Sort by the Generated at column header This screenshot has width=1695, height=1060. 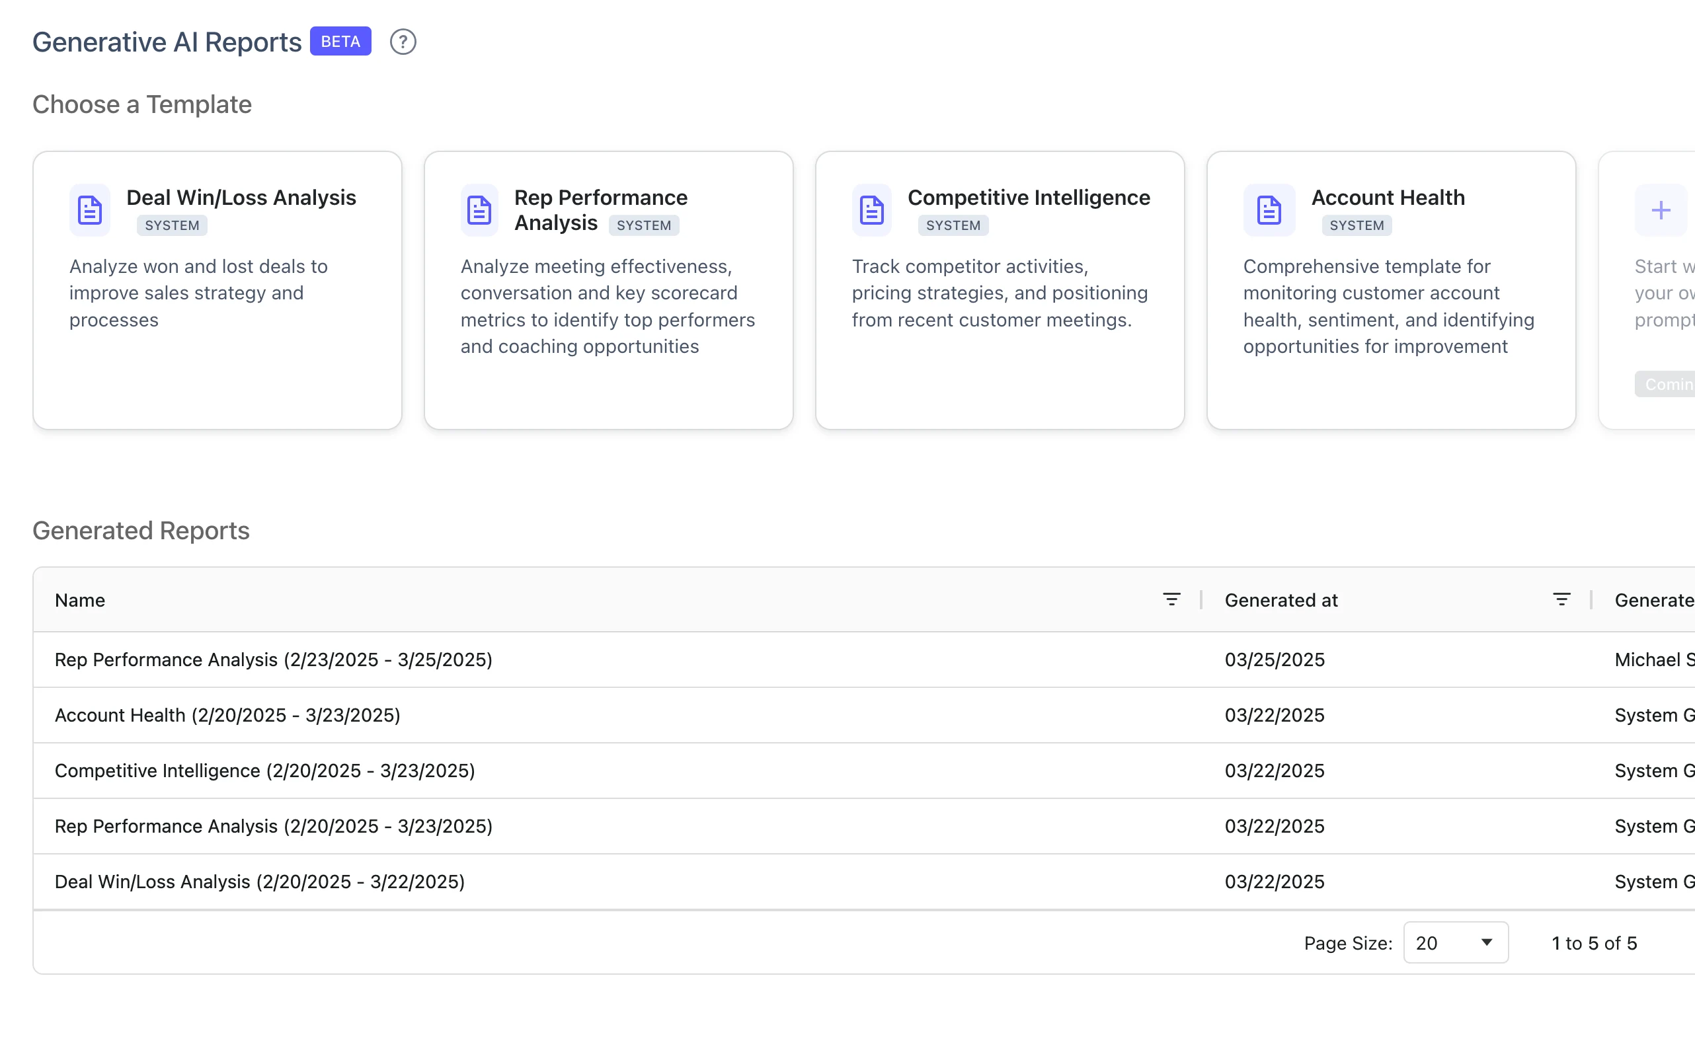[x=1281, y=600]
